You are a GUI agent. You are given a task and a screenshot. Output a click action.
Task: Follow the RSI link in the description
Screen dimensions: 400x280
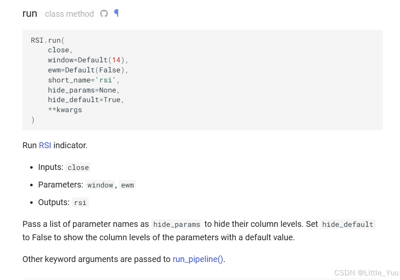pos(45,145)
